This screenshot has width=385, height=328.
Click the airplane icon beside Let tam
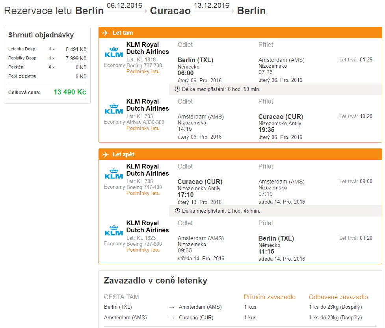106,33
